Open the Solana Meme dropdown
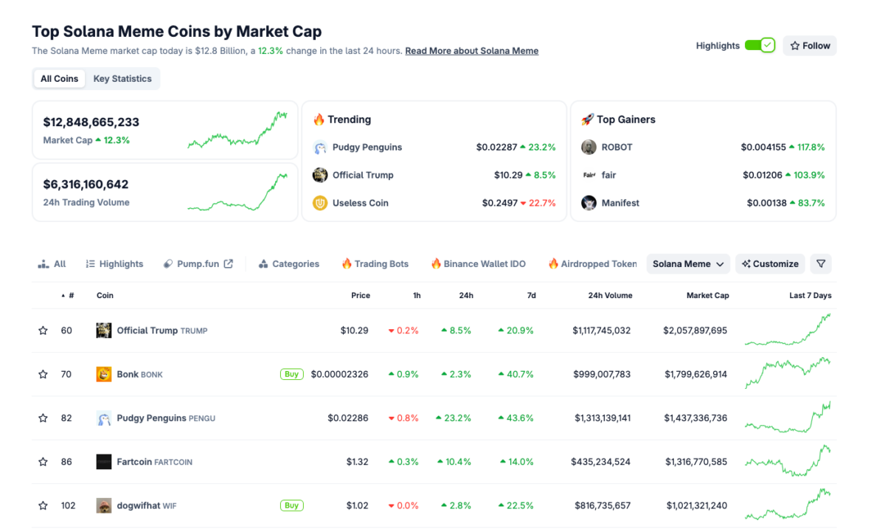The width and height of the screenshot is (885, 529). (687, 263)
